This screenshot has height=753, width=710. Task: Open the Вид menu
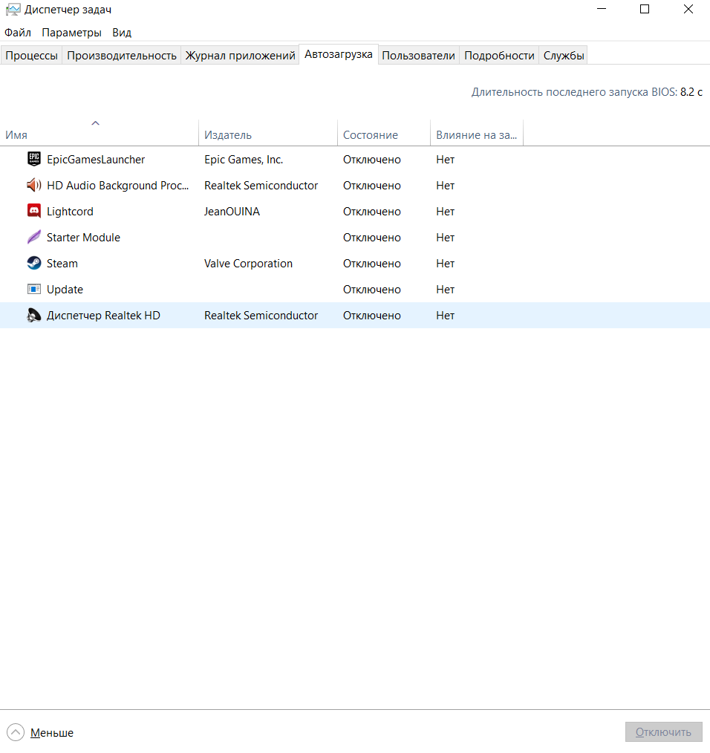pos(122,33)
